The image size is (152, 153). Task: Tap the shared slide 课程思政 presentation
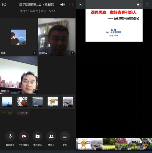(114, 25)
